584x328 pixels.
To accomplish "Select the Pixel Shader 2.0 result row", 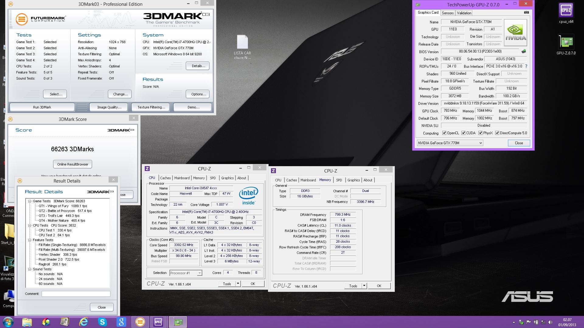I will tap(59, 259).
